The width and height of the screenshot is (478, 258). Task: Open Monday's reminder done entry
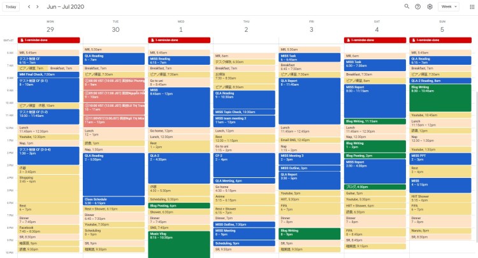click(x=49, y=40)
